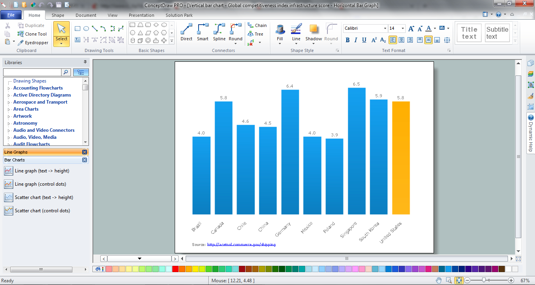Click the zoom slider handle
This screenshot has width=535, height=285.
(484, 280)
